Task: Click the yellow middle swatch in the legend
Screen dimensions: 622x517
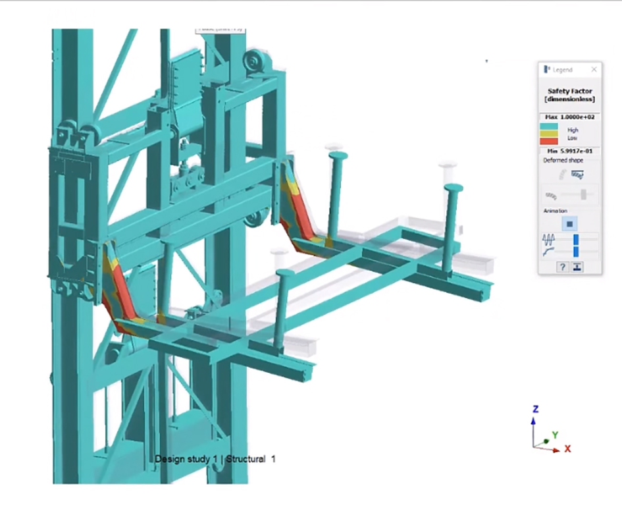Action: (550, 132)
